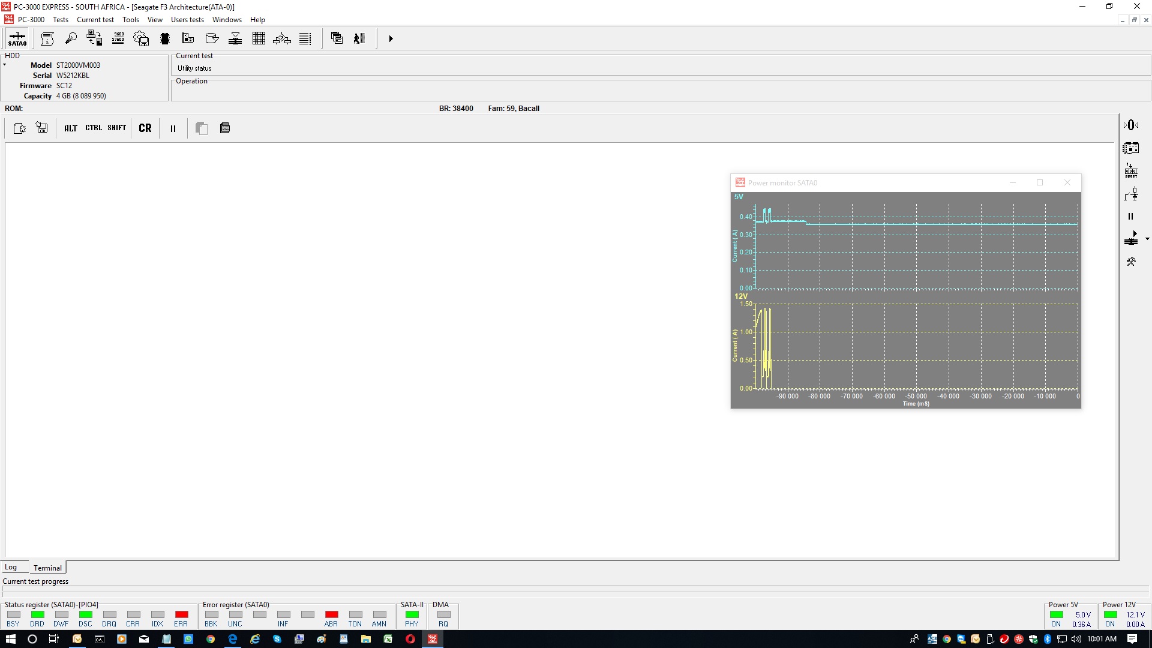1152x648 pixels.
Task: Click the counter RESET sidebar icon
Action: click(x=1131, y=171)
